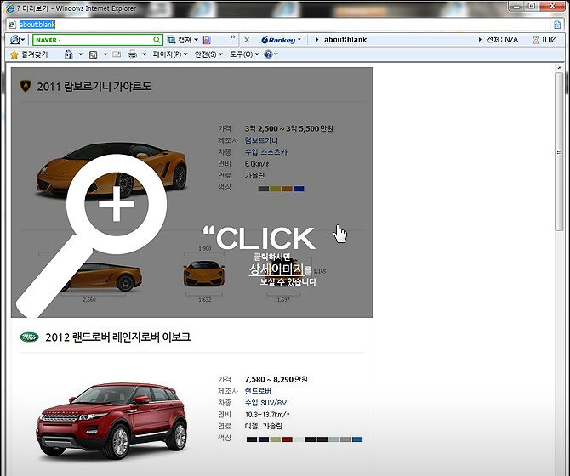
Task: Click the 7,580 ~ 8,290 만원 price text
Action: click(x=276, y=379)
